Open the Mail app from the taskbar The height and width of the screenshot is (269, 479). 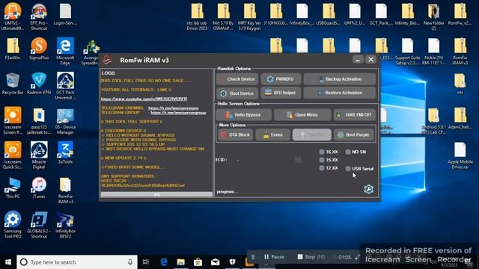point(215,262)
